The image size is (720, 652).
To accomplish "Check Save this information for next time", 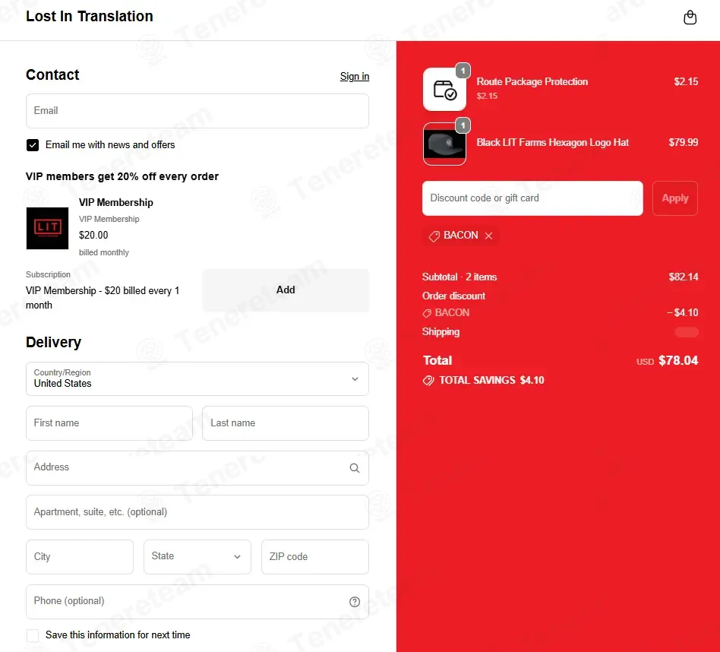I will (33, 635).
